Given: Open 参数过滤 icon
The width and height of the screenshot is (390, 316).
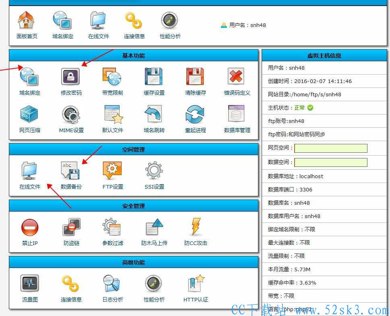Looking at the screenshot, I should coord(112,227).
